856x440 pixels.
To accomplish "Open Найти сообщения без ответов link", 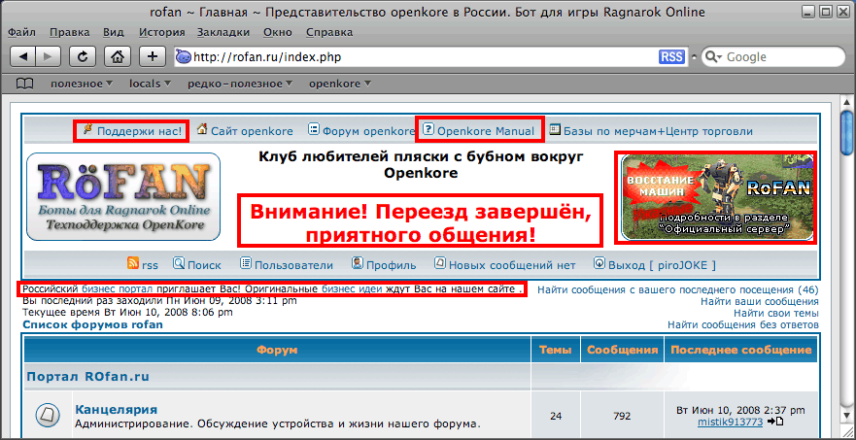I will pyautogui.click(x=743, y=324).
